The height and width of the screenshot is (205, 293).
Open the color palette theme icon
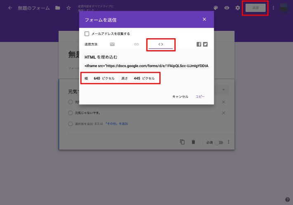216,8
